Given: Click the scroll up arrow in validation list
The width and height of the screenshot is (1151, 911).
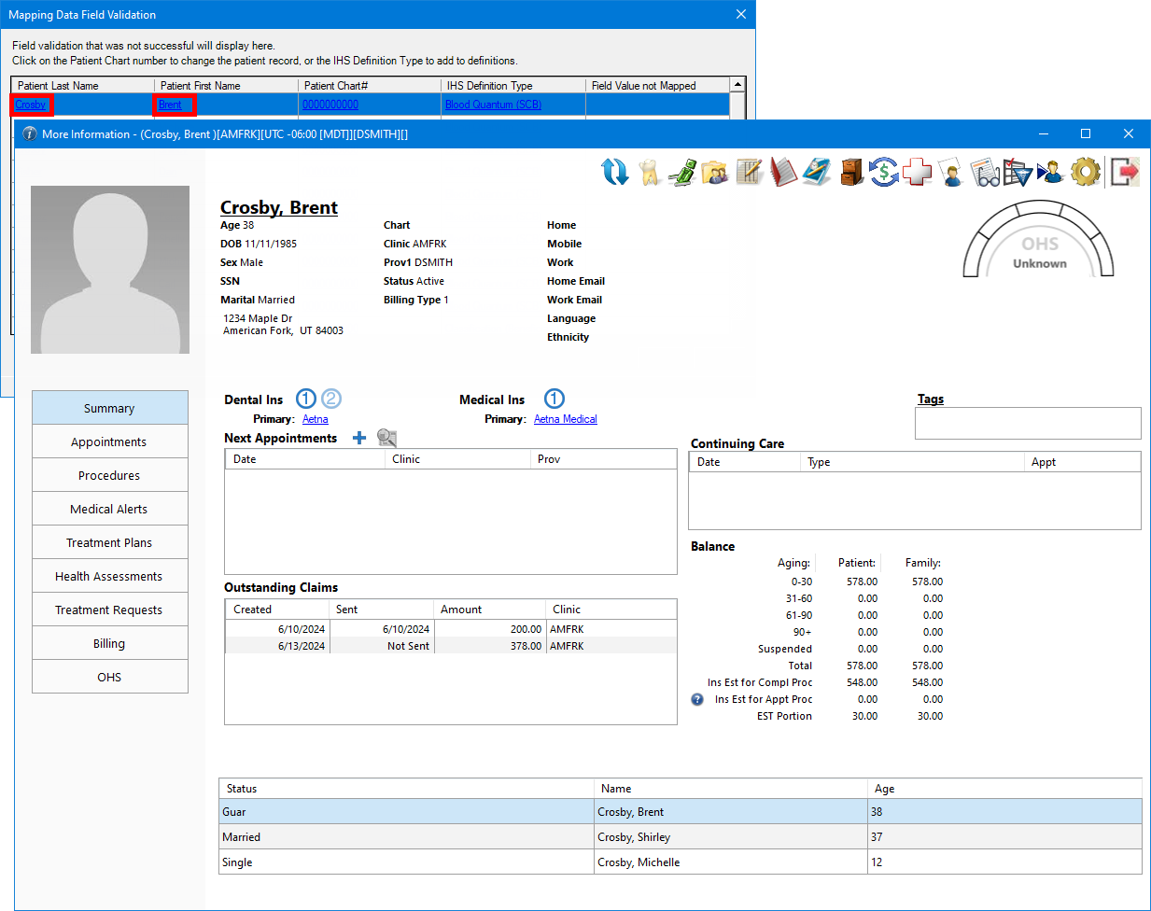Looking at the screenshot, I should click(737, 85).
